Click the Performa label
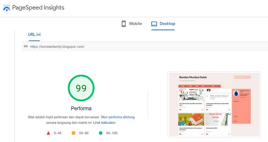Screen dimensions: 268x142 [81, 108]
